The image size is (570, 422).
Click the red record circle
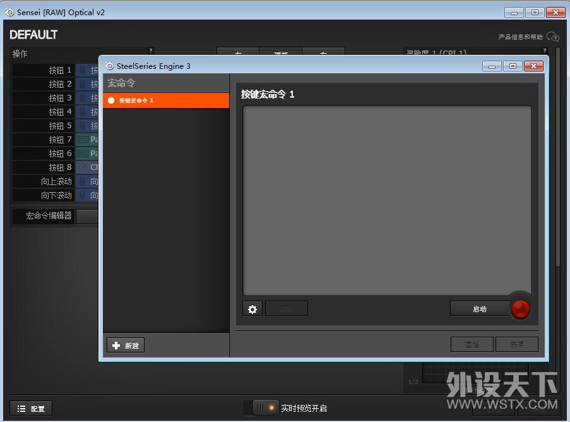click(520, 309)
